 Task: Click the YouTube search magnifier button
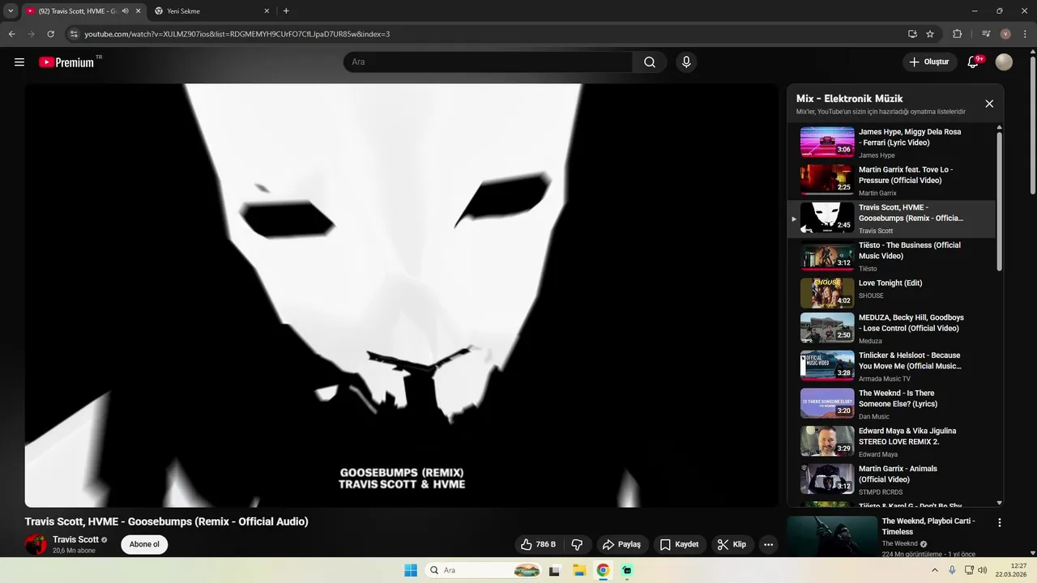coord(650,62)
